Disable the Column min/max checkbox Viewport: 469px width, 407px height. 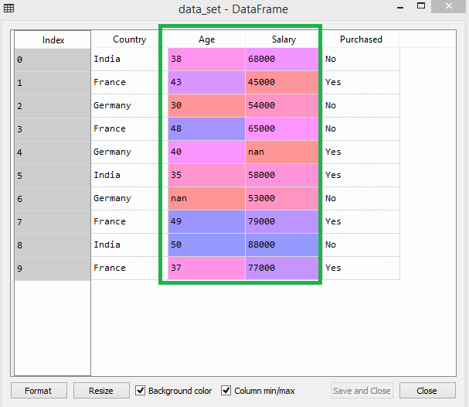(x=226, y=391)
